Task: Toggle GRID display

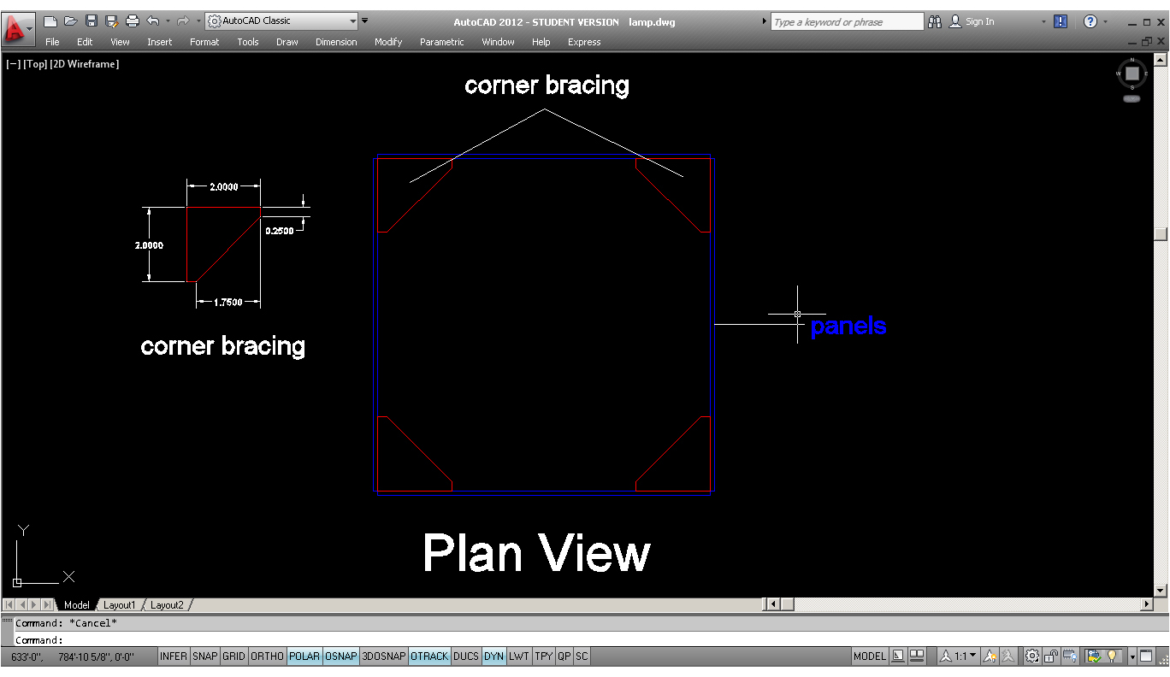Action: click(x=233, y=656)
